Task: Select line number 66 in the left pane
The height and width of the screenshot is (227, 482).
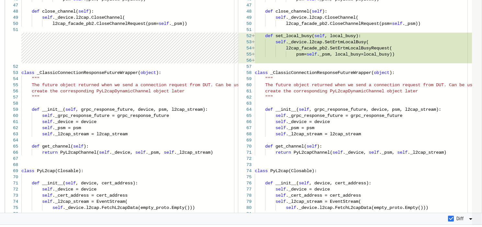Action: click(x=16, y=152)
